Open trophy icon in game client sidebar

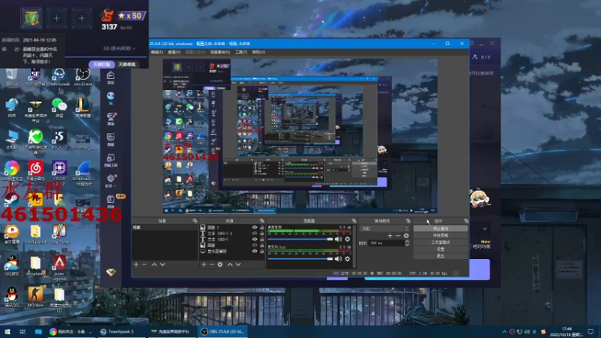tap(110, 119)
